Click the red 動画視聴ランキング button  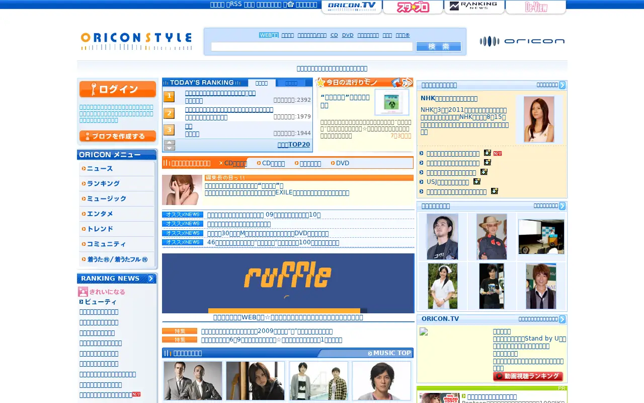(528, 376)
